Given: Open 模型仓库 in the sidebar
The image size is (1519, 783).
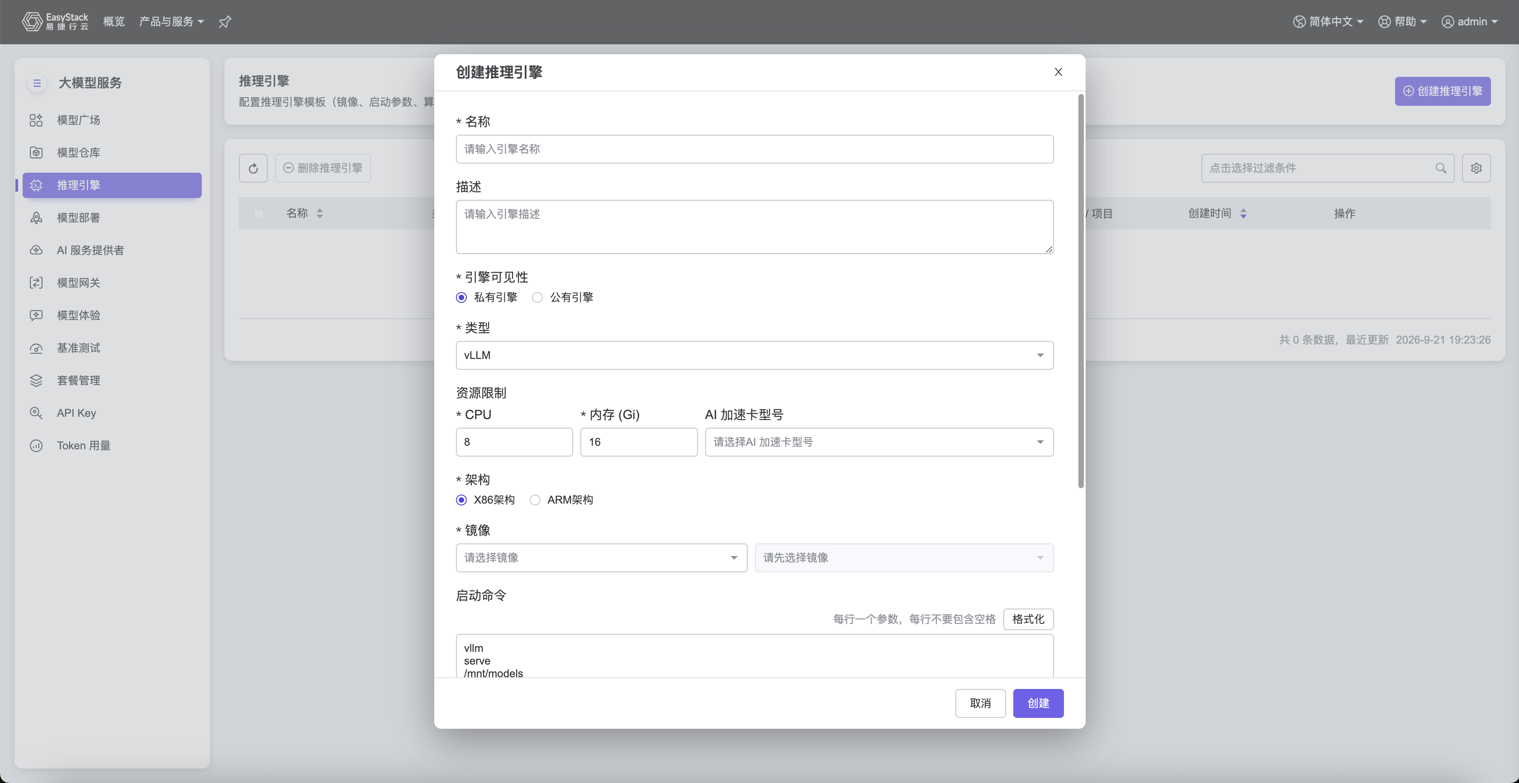Looking at the screenshot, I should (x=112, y=153).
